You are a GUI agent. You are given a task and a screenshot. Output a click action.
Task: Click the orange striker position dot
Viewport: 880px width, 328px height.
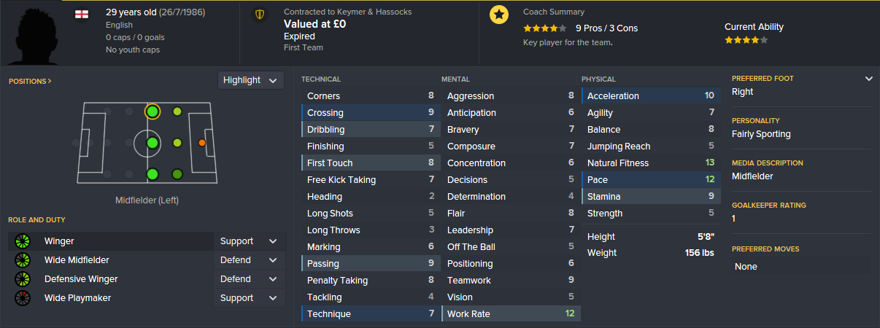pos(202,143)
